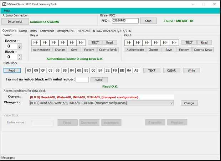This screenshot has width=221, height=161.
Task: Click the Disconnect button
Action: pyautogui.click(x=15, y=22)
